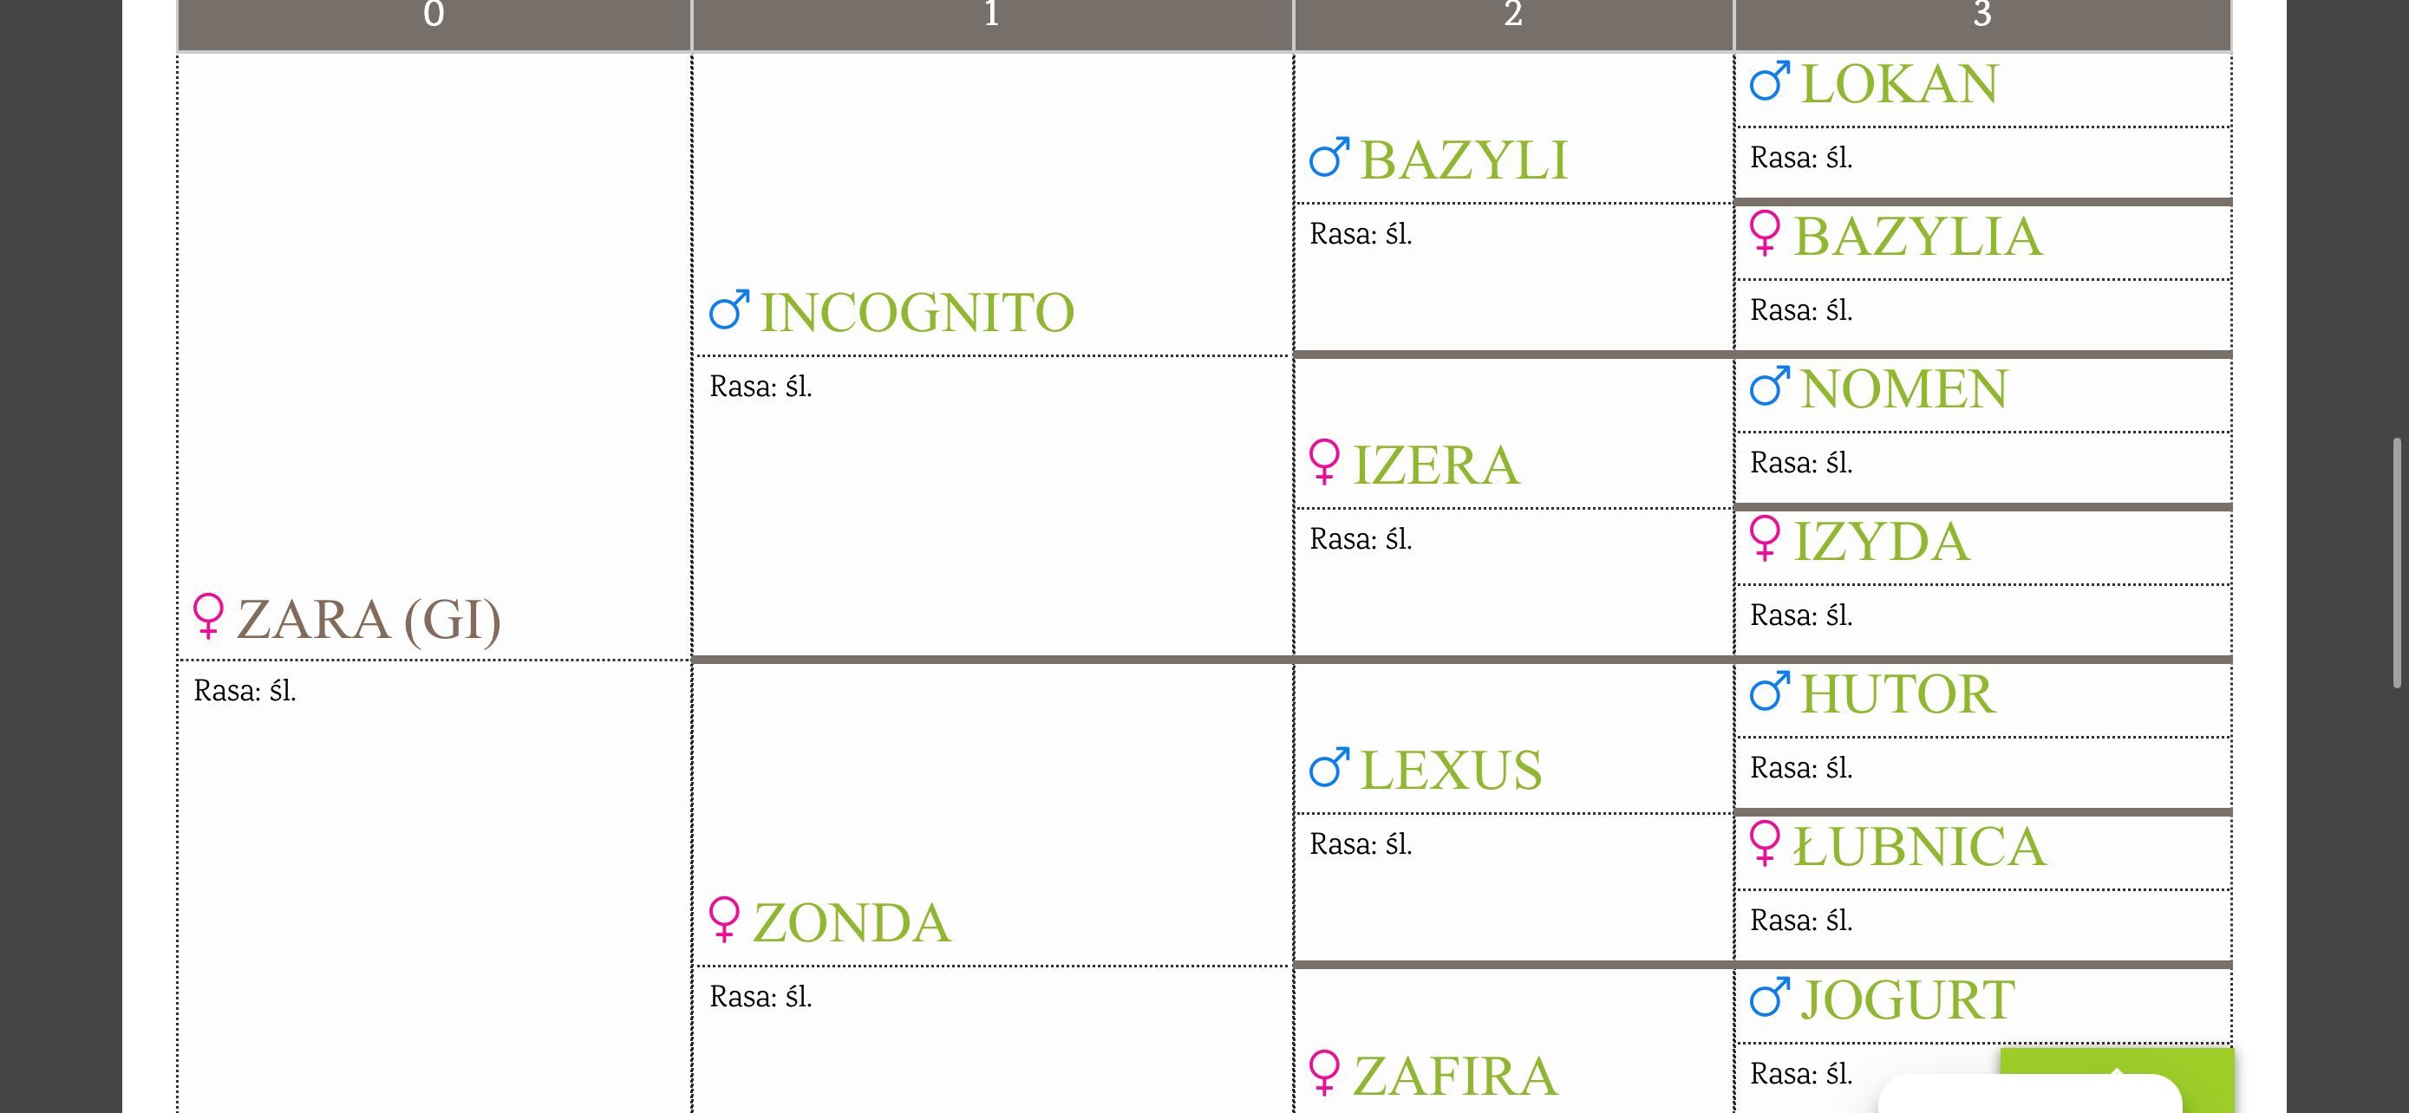The width and height of the screenshot is (2409, 1113).
Task: Click the female icon beside ŁUBNICA
Action: [1765, 844]
